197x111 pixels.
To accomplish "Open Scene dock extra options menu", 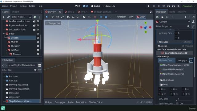I will (x=40, y=17).
